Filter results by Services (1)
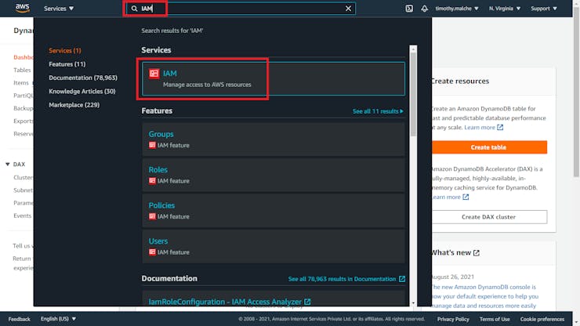Image resolution: width=580 pixels, height=326 pixels. pos(65,51)
